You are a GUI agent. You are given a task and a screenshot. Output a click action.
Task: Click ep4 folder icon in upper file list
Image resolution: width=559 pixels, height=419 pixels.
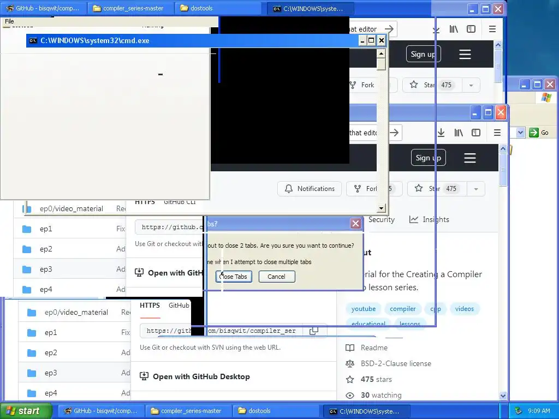click(27, 290)
